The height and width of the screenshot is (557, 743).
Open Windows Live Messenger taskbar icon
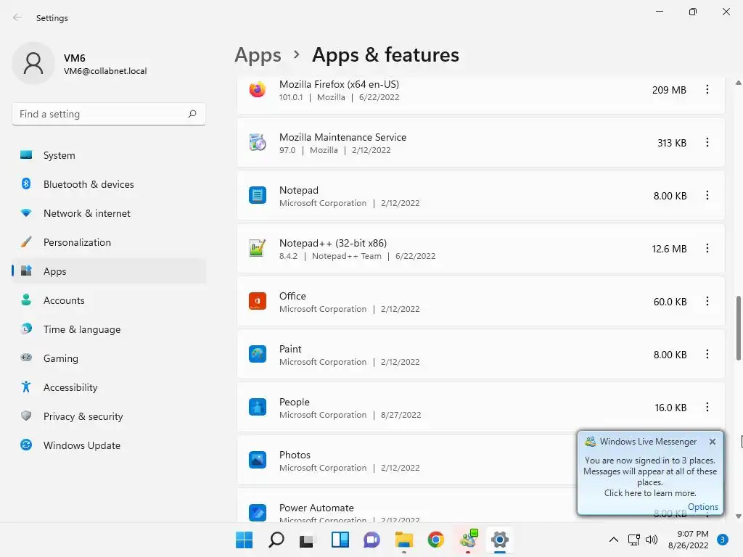(468, 540)
